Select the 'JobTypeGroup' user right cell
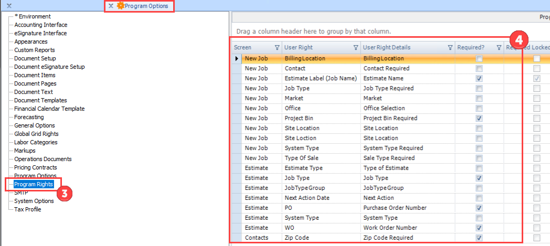 tap(321, 188)
